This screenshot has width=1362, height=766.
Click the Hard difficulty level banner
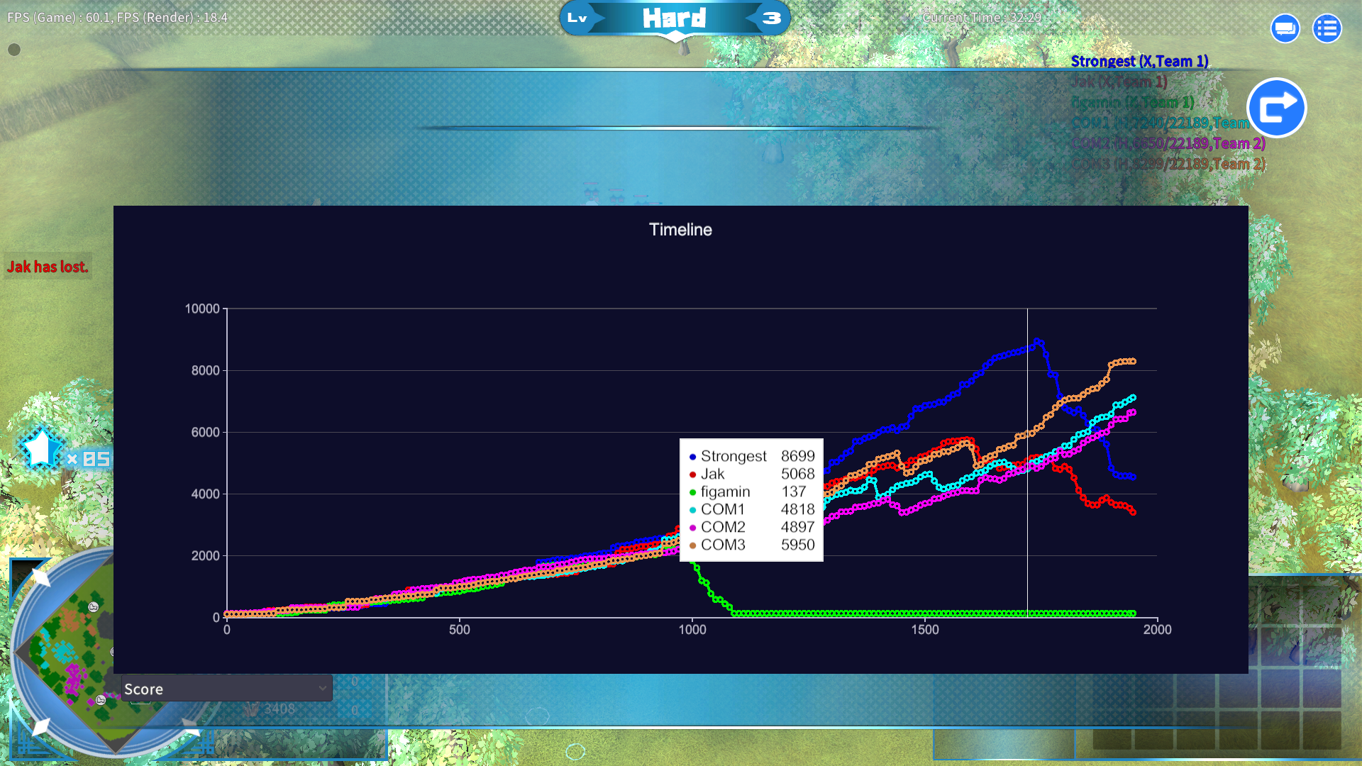click(x=674, y=18)
